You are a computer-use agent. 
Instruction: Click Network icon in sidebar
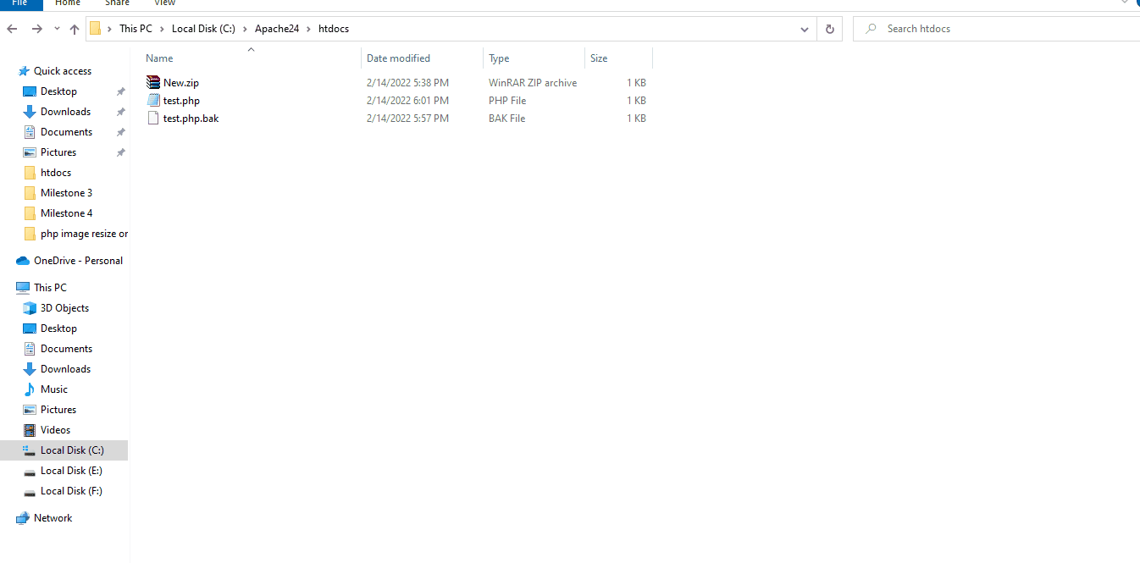pyautogui.click(x=24, y=518)
